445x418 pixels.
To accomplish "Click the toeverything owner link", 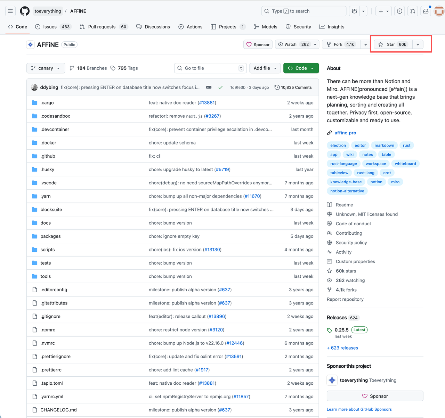I will coord(48,11).
